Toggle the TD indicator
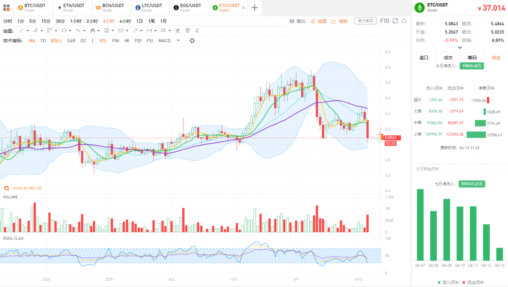 point(43,40)
